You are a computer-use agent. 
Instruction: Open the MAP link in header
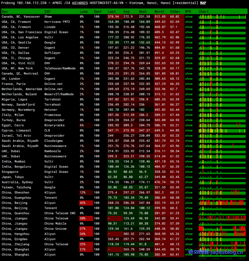pos(203,3)
